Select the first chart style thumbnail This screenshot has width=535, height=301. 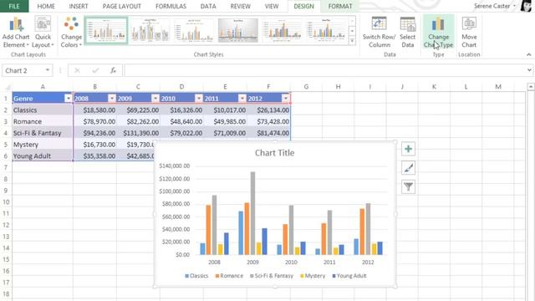point(106,31)
